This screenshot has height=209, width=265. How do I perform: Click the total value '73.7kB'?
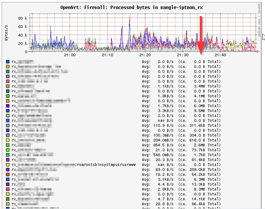[198, 150]
